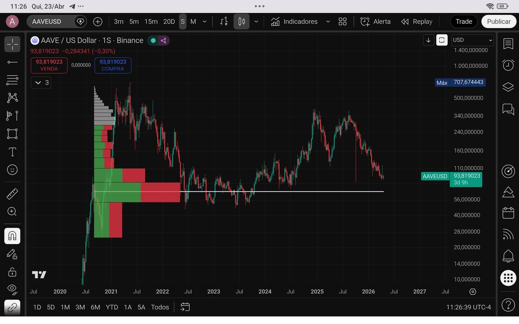The height and width of the screenshot is (324, 519).
Task: Open the forecast and position tools
Action: pos(13,116)
